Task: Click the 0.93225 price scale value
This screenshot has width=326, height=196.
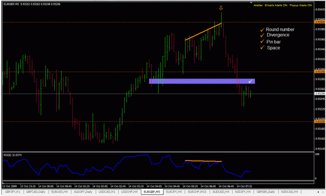Action: click(320, 109)
